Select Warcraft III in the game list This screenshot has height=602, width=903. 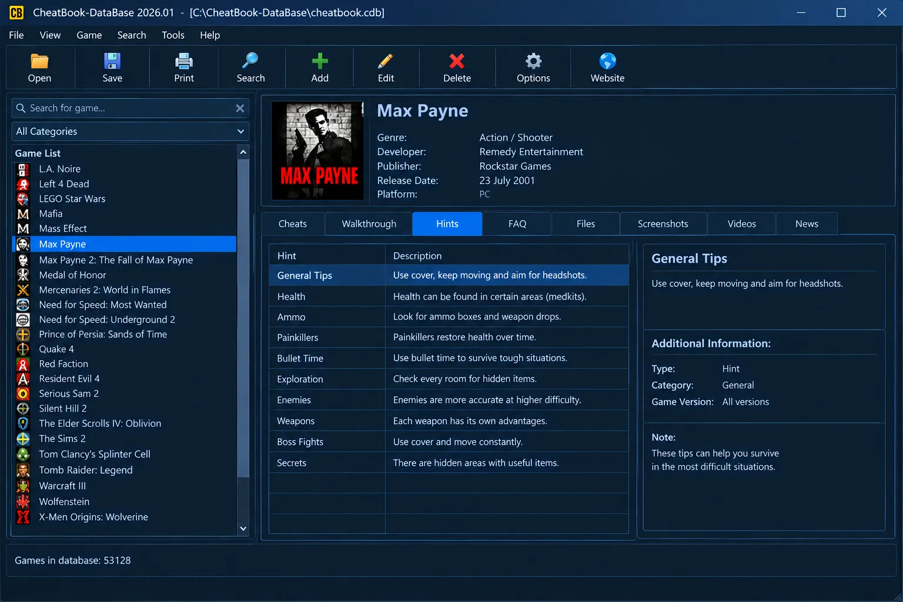click(125, 486)
